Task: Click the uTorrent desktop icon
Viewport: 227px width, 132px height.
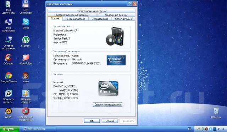Action: point(26,42)
